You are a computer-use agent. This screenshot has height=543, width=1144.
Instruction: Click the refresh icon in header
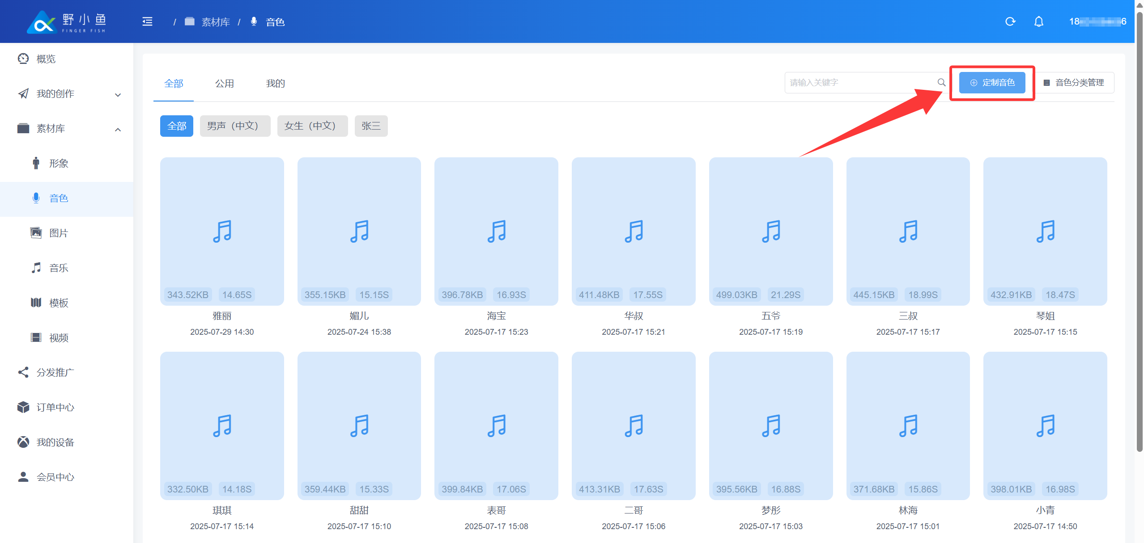1010,21
